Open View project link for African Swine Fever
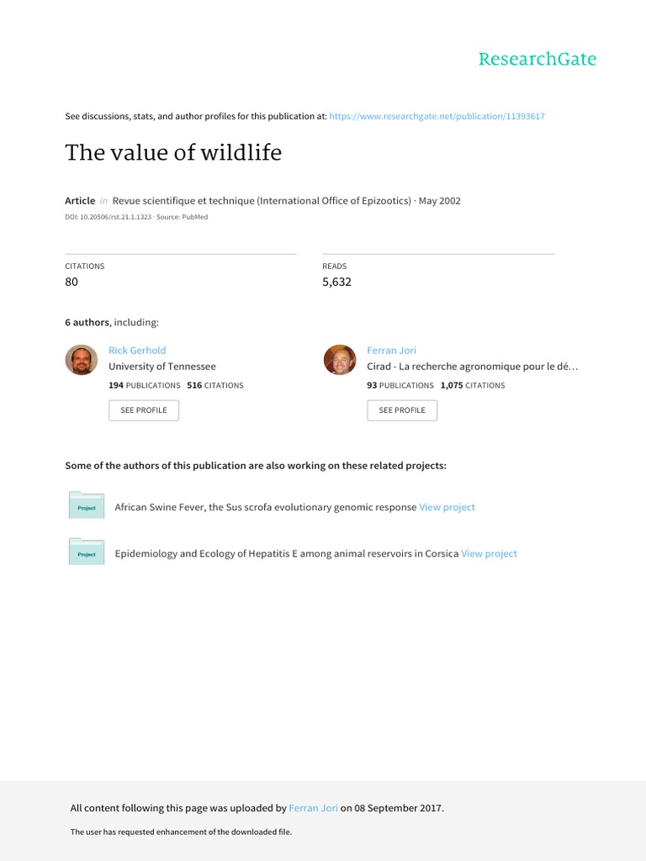Viewport: 646px width, 861px height. (447, 507)
